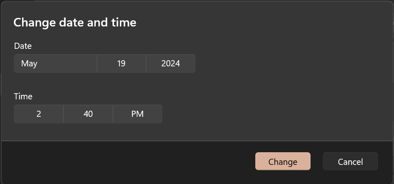Apply the new date and time
Image resolution: width=394 pixels, height=184 pixels.
(283, 162)
